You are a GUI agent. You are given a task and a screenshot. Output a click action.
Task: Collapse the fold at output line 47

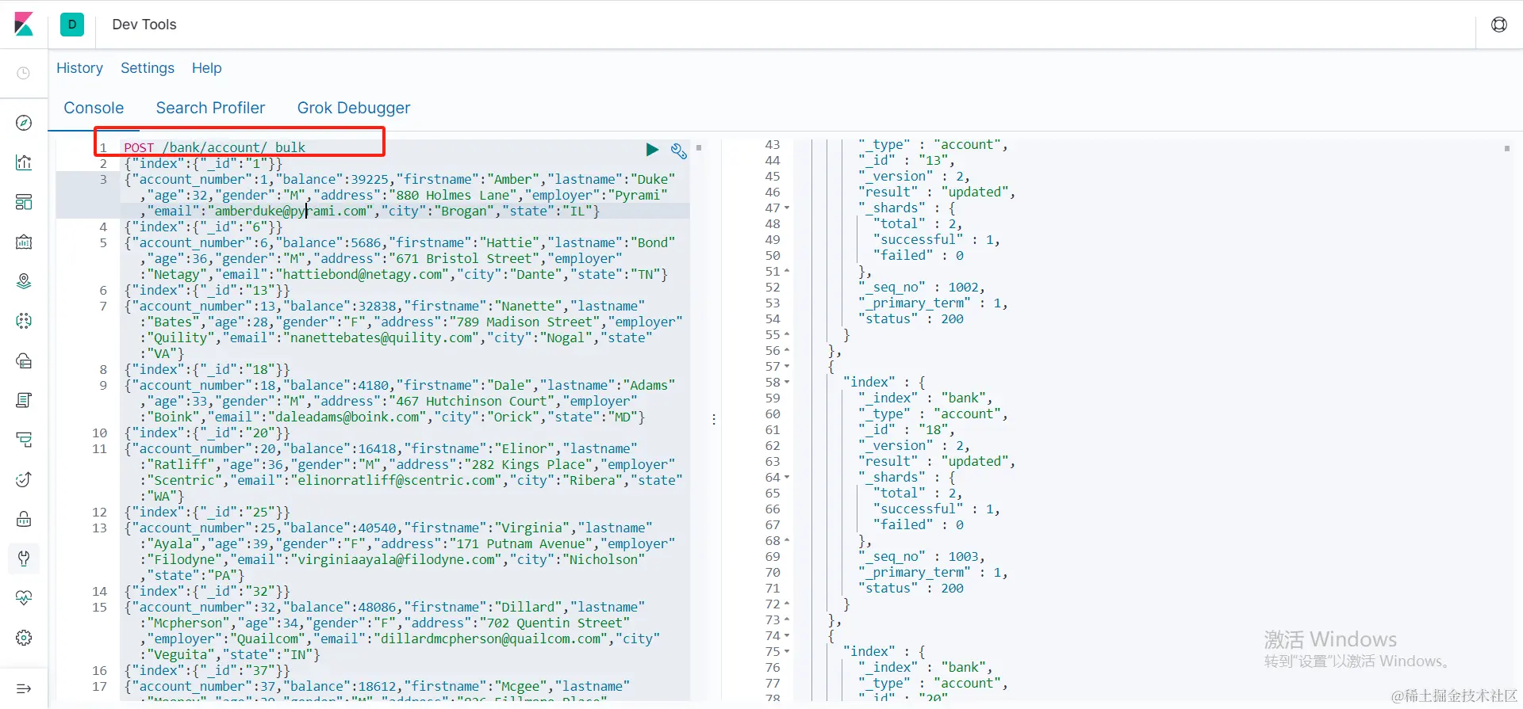[787, 208]
